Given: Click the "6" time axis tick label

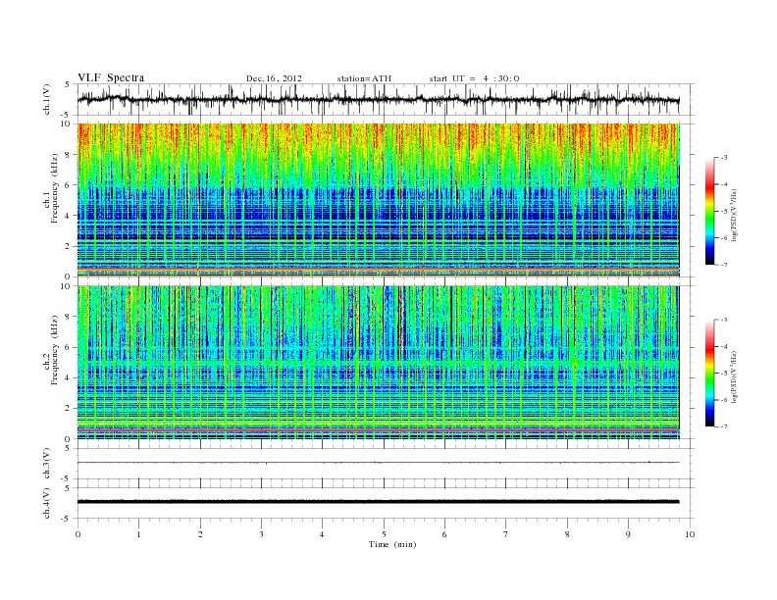Looking at the screenshot, I should [444, 534].
